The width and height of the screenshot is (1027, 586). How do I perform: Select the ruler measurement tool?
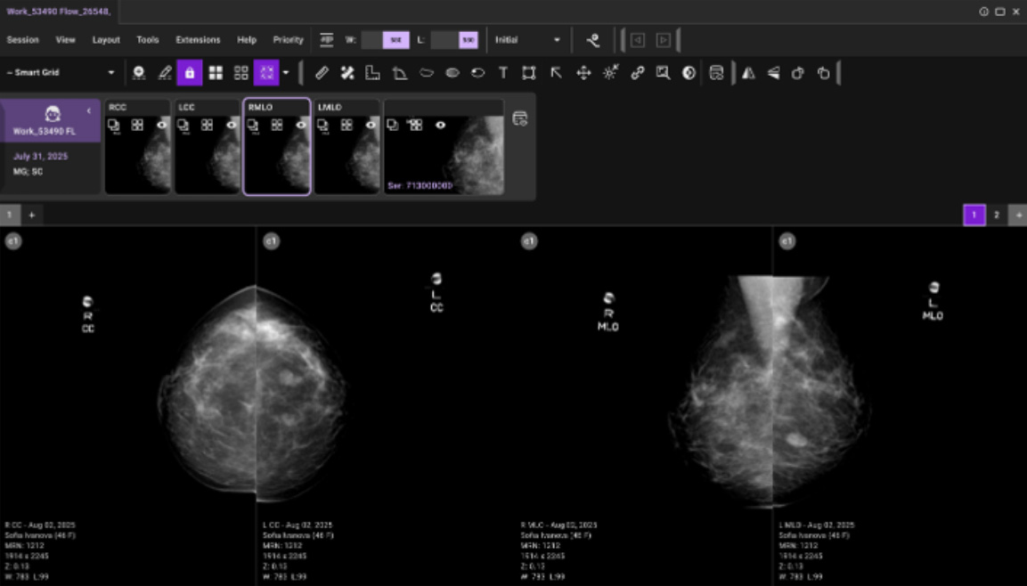tap(322, 73)
